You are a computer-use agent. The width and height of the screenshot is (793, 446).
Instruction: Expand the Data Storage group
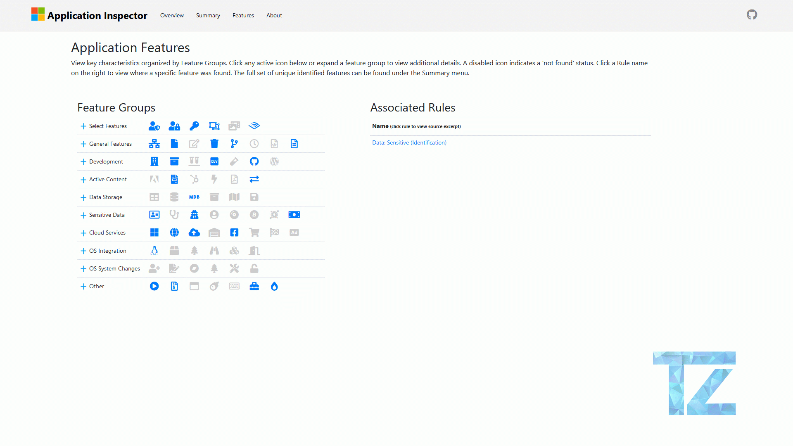(x=83, y=197)
